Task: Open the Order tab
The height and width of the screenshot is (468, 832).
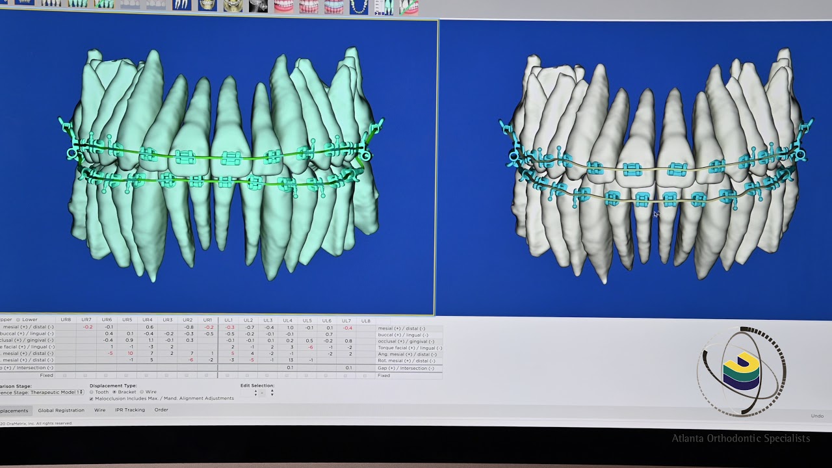Action: (x=161, y=410)
